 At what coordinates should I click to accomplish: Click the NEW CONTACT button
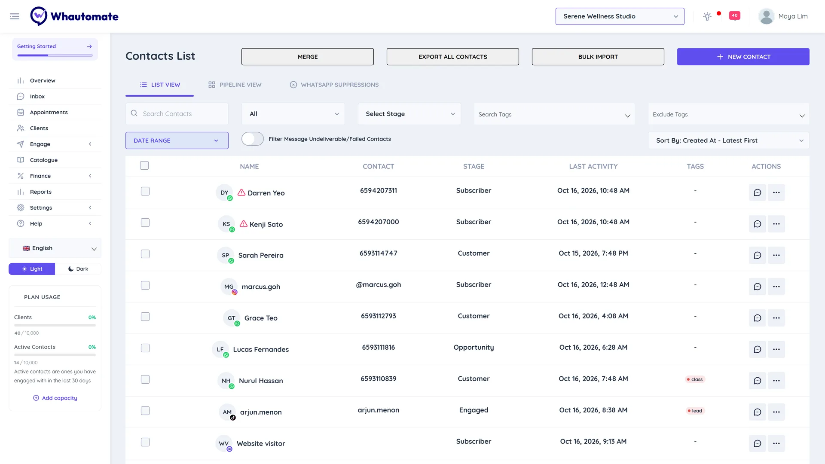point(743,57)
